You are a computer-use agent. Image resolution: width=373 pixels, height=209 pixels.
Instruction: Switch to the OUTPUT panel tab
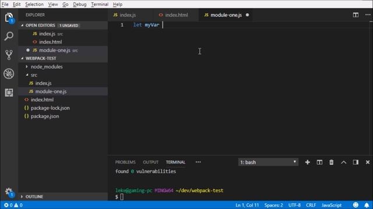tap(150, 163)
